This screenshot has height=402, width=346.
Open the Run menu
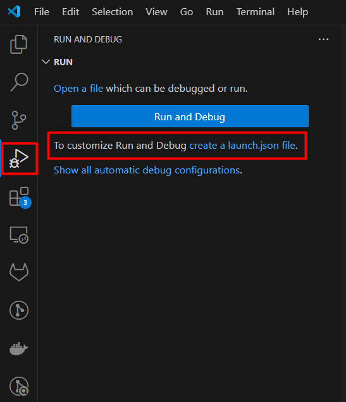tap(214, 12)
